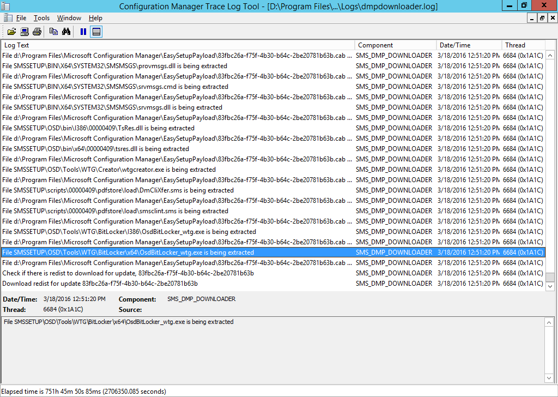Click SMS_DMP_DOWNLOADER value in details panel
Image resolution: width=558 pixels, height=397 pixels.
pyautogui.click(x=202, y=299)
